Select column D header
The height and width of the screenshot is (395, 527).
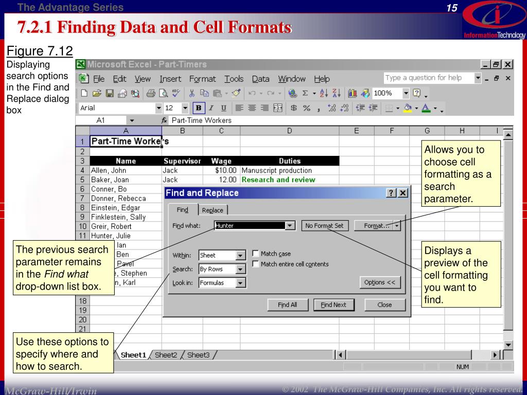point(289,131)
